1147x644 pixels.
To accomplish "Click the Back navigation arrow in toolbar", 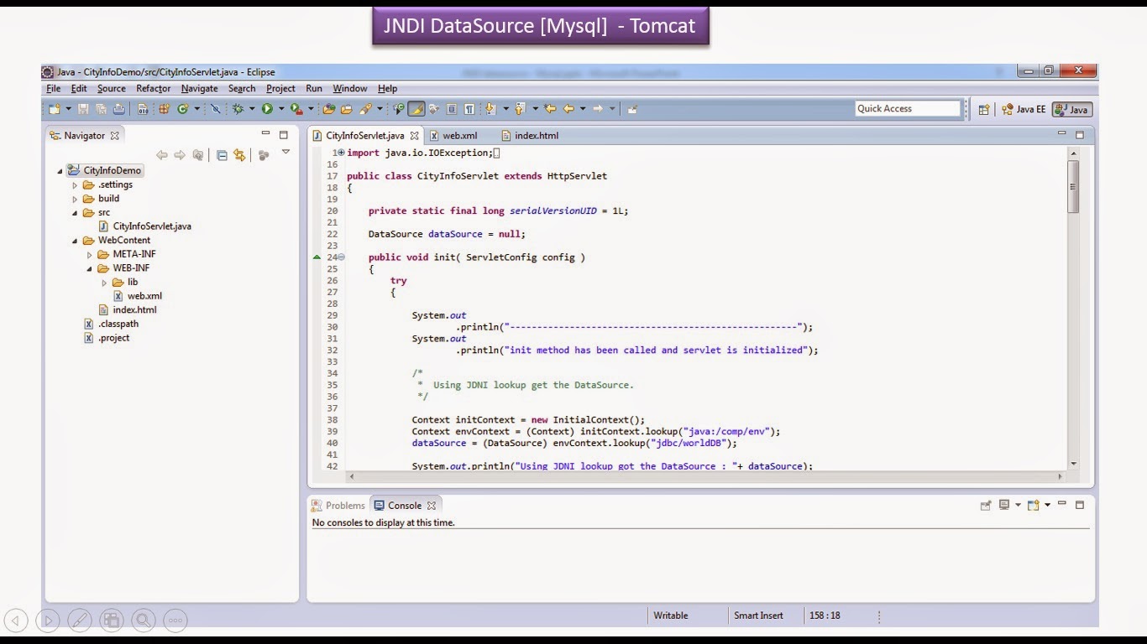I will [568, 109].
